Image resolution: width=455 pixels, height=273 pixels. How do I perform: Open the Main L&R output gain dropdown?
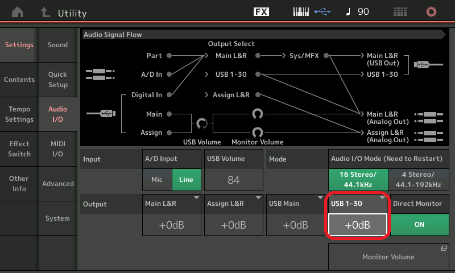tap(172, 225)
